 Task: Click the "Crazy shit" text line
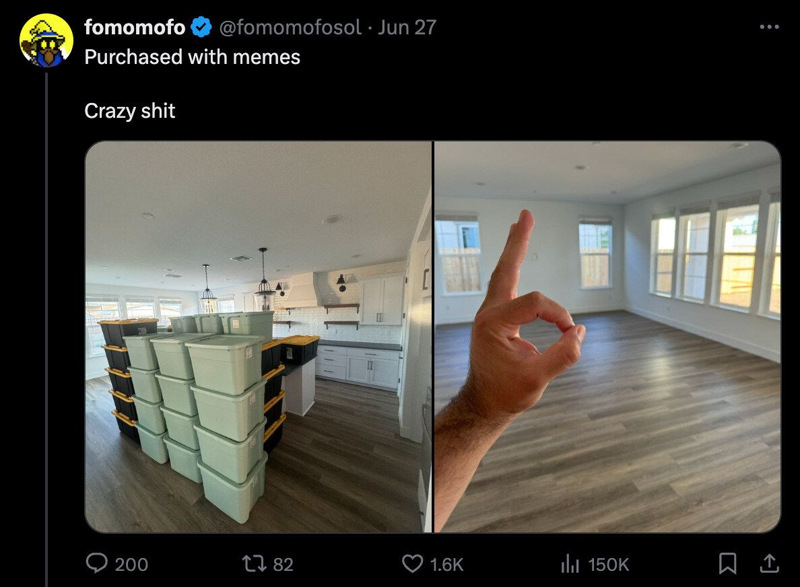click(129, 111)
